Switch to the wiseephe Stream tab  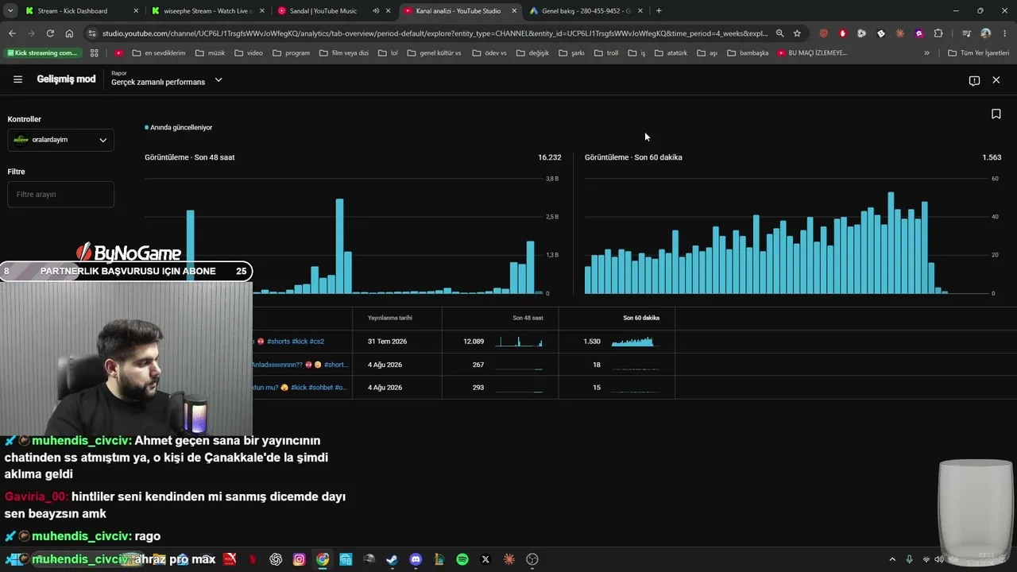(x=208, y=11)
